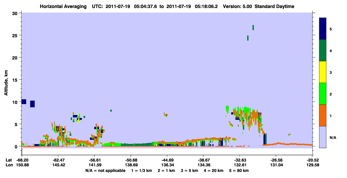Click the orange colorbar segment labeled 1

(x=323, y=115)
